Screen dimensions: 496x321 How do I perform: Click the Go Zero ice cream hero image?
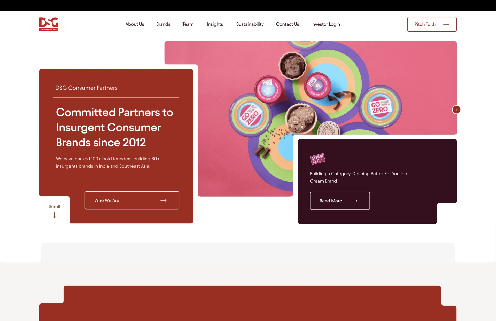coord(310,103)
